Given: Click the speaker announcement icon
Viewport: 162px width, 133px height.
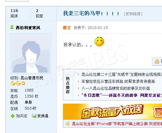Looking at the screenshot, I should 68,124.
